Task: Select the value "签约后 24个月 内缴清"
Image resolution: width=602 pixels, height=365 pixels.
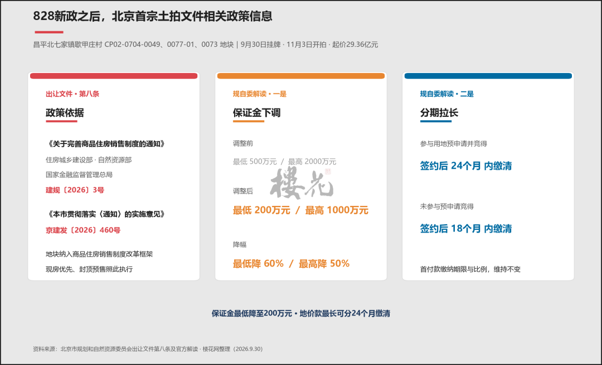Action: [465, 166]
